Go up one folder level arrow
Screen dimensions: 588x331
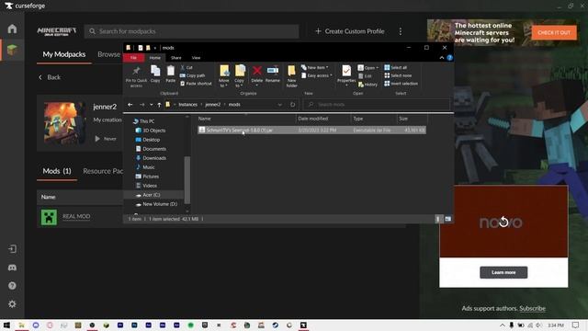(159, 105)
